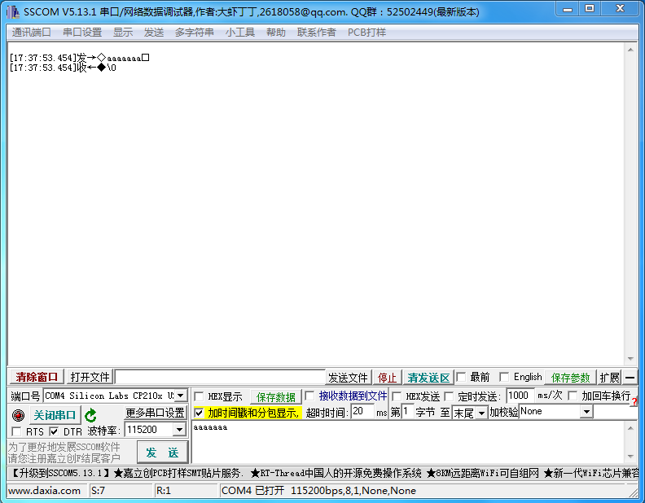Click the 关闭串口 button
The width and height of the screenshot is (645, 503).
pyautogui.click(x=55, y=415)
